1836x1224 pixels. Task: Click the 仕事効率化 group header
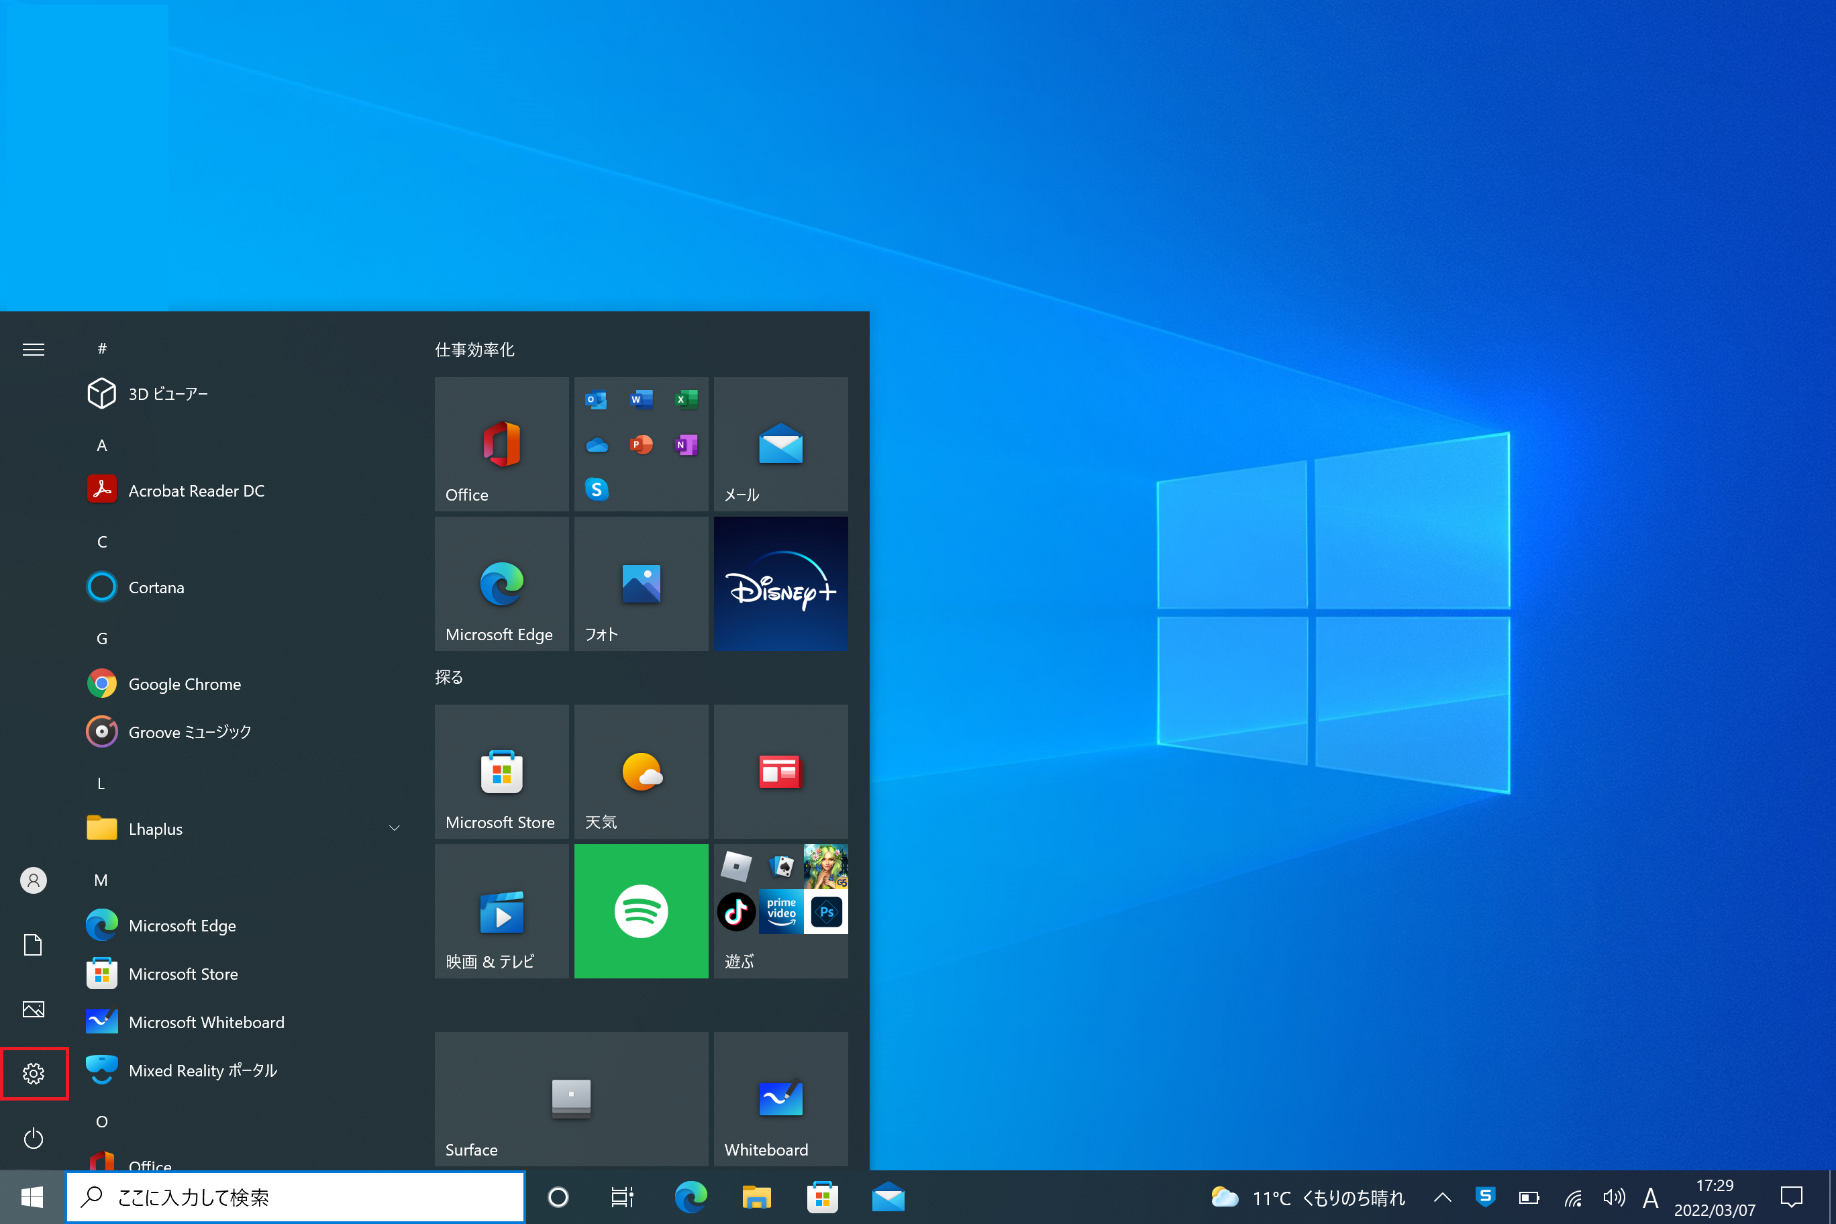(x=474, y=350)
